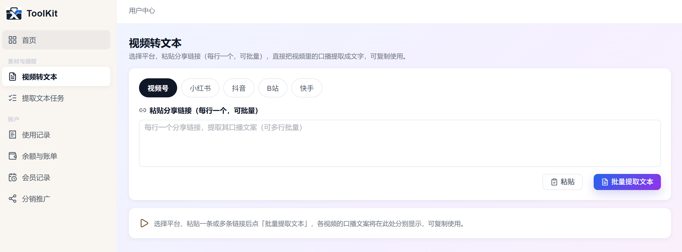Click the usage records receipt icon
Viewport: 682px width, 252px height.
coord(13,135)
